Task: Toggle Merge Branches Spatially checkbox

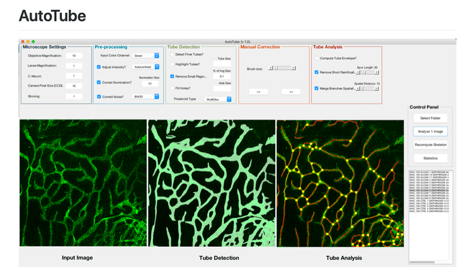Action: pos(316,88)
